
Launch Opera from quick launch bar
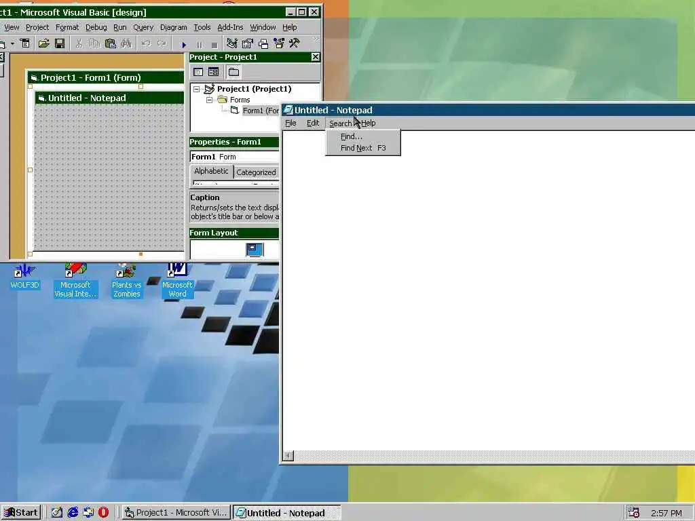click(104, 513)
